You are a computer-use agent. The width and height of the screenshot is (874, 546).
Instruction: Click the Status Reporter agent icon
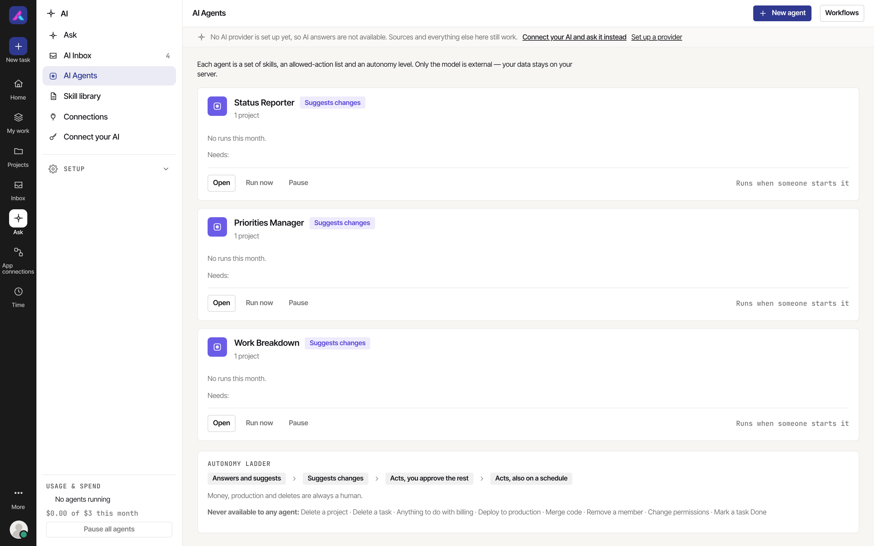[217, 106]
